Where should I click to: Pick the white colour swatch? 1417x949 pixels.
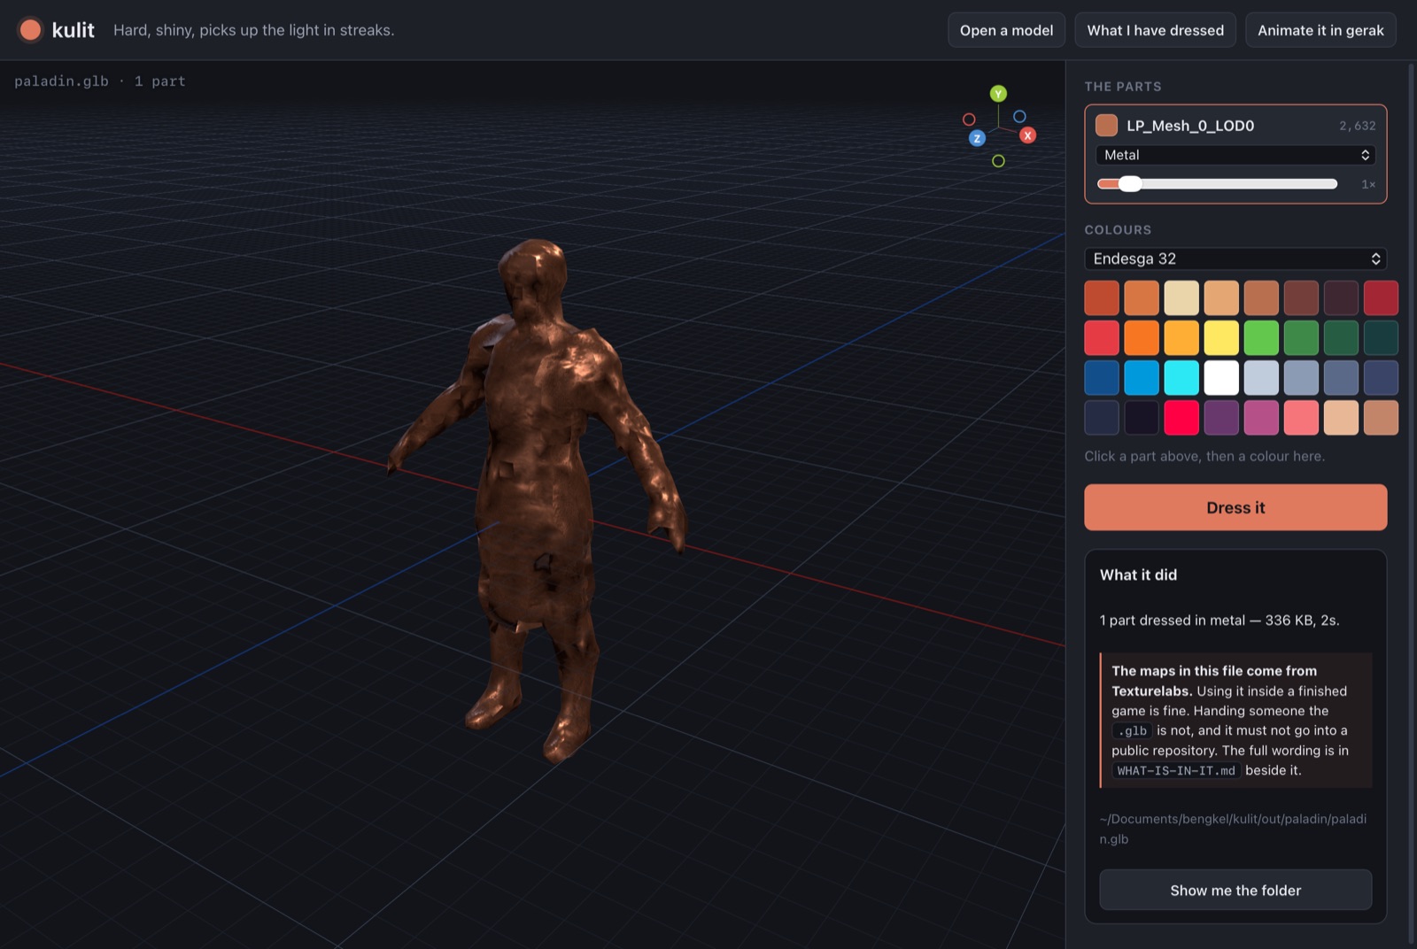point(1221,378)
